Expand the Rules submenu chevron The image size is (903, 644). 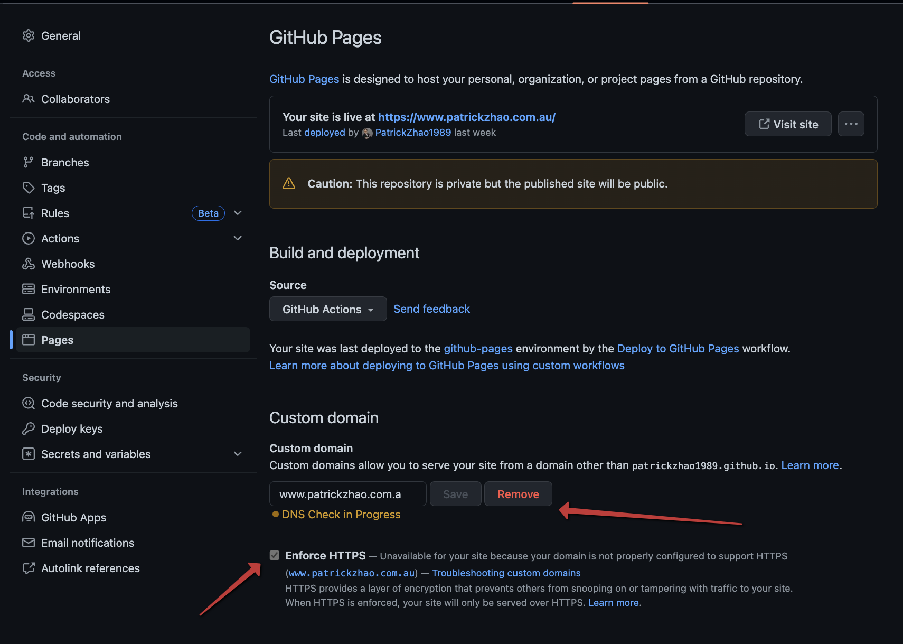[238, 213]
